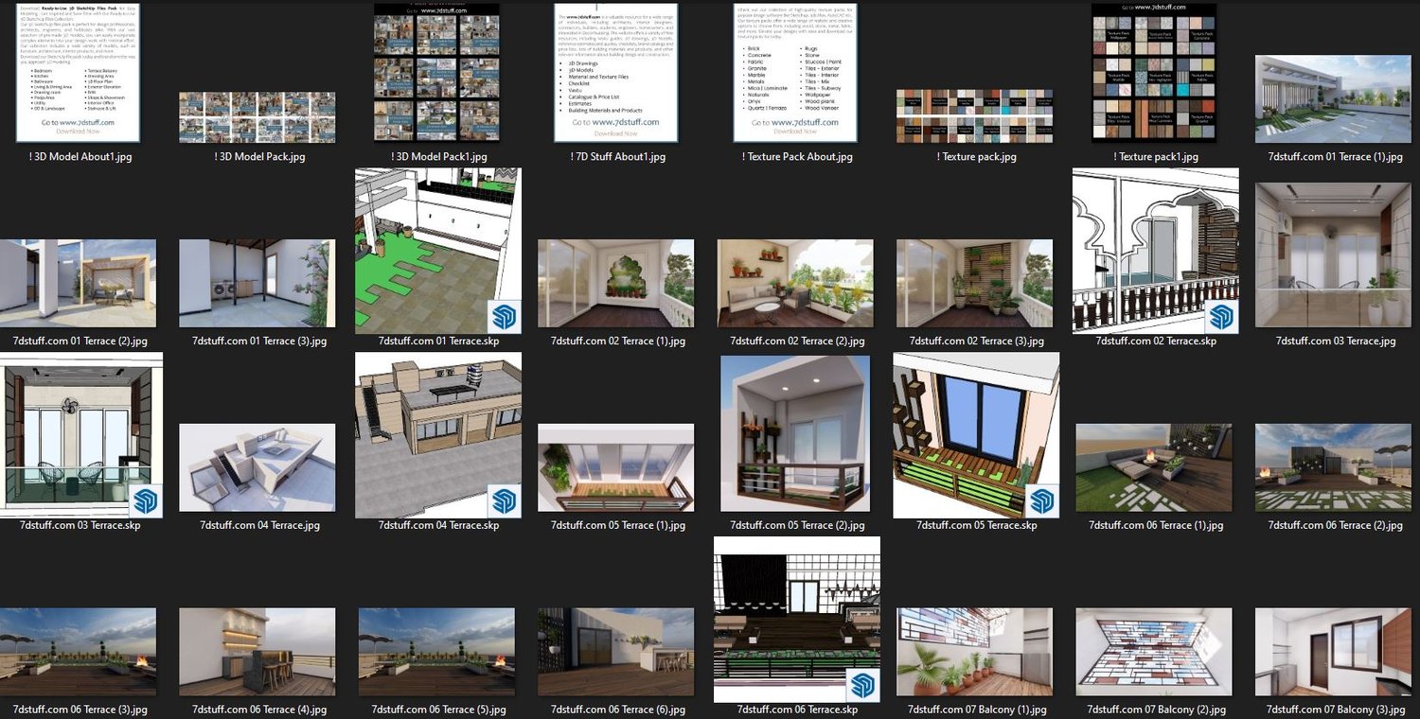Select the 04 Terrace.jpg thumbnail image
This screenshot has width=1420, height=719.
257,468
